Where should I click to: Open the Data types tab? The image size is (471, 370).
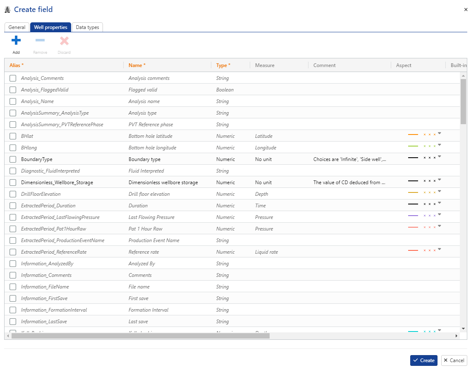pyautogui.click(x=87, y=27)
